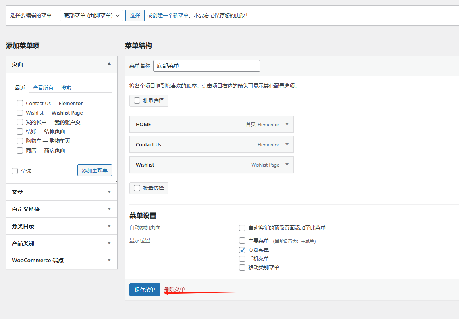Enable 自动将新的顶级页面添加至此菜单 option
Image resolution: width=459 pixels, height=319 pixels.
coord(242,227)
